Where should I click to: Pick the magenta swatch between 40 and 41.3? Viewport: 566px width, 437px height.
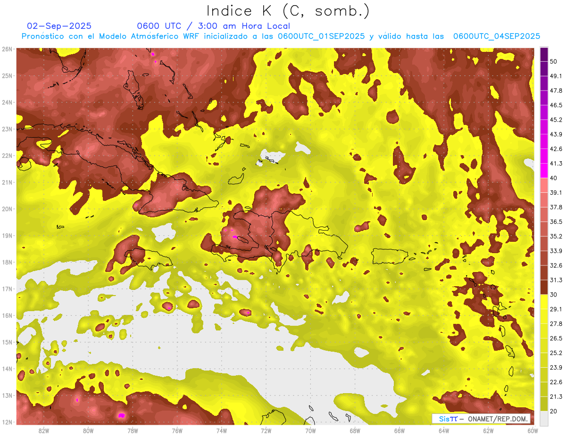point(544,171)
